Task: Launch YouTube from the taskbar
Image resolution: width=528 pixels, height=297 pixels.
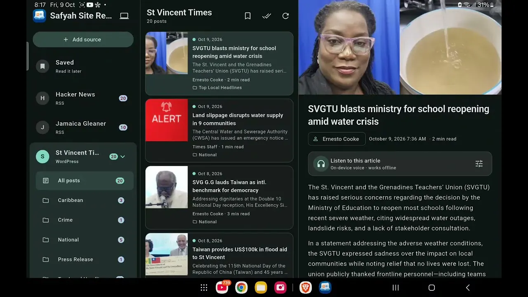Action: pos(222,288)
